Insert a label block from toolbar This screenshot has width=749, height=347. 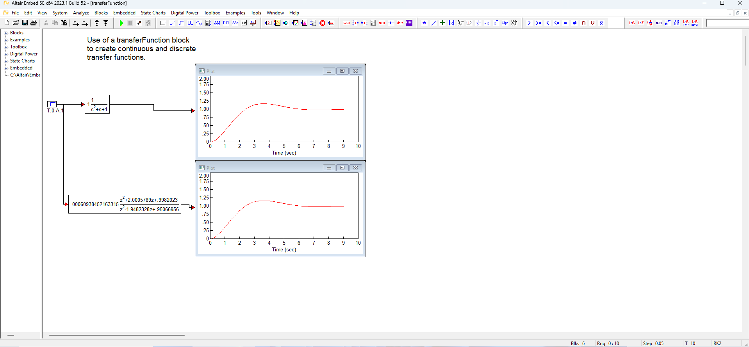click(x=346, y=23)
